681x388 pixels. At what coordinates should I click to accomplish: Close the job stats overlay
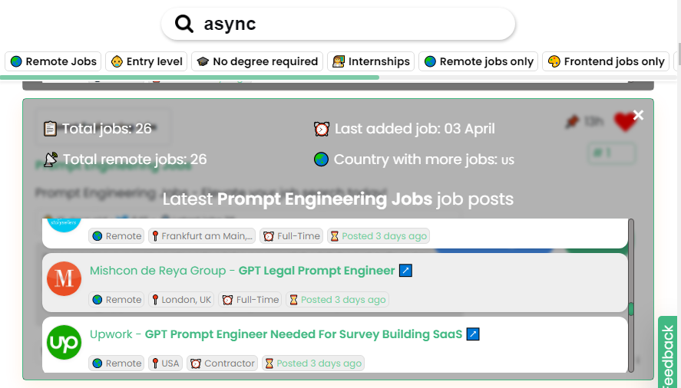pos(638,116)
